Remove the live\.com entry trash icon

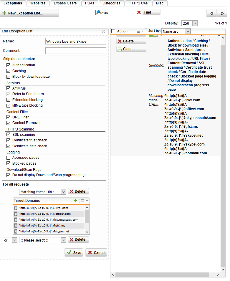click(16, 208)
